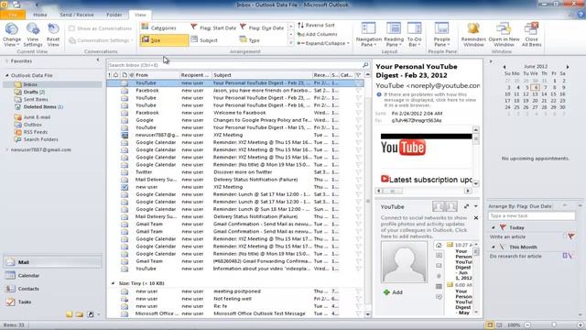
Task: Expand the newuser7887@gmail.com account
Action: 6,149
